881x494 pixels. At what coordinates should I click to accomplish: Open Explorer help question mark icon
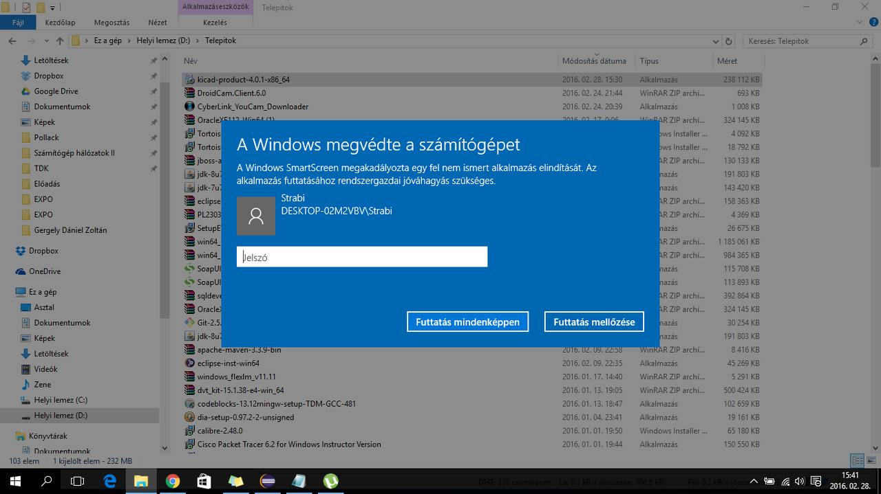tap(873, 23)
